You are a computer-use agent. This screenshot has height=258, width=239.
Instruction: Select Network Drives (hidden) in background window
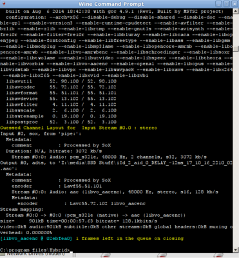[35, 254]
